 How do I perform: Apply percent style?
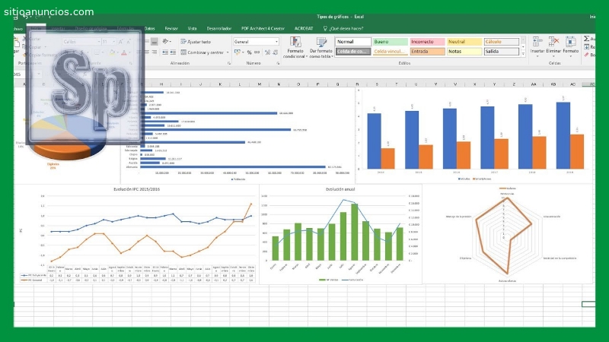249,52
